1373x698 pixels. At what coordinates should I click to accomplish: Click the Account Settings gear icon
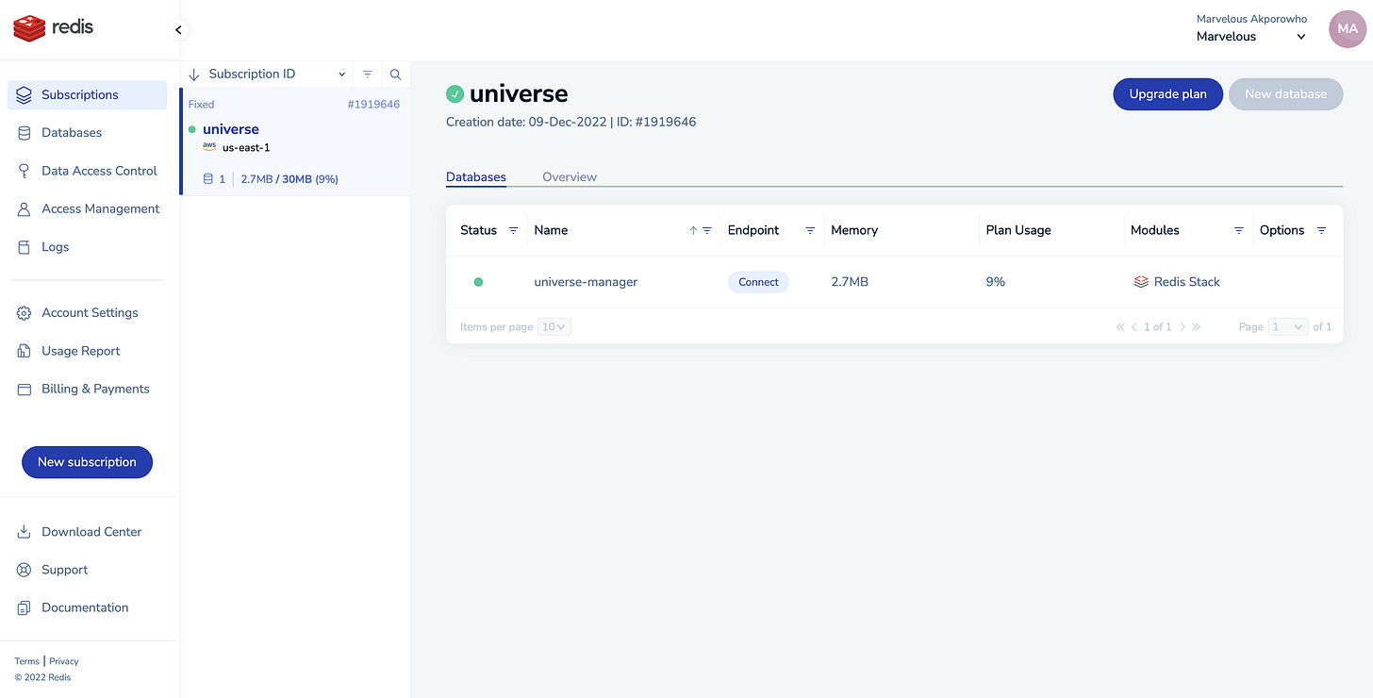[x=25, y=313]
